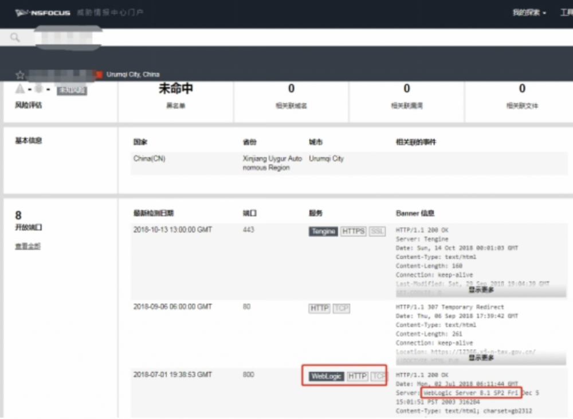Click the star icon to favorite this IP
573x419 pixels.
click(19, 74)
